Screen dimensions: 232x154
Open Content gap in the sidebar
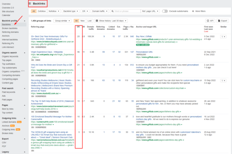point(8,83)
